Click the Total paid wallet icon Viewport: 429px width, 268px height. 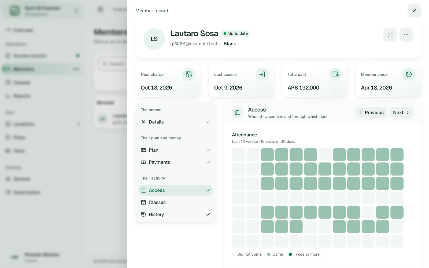335,75
